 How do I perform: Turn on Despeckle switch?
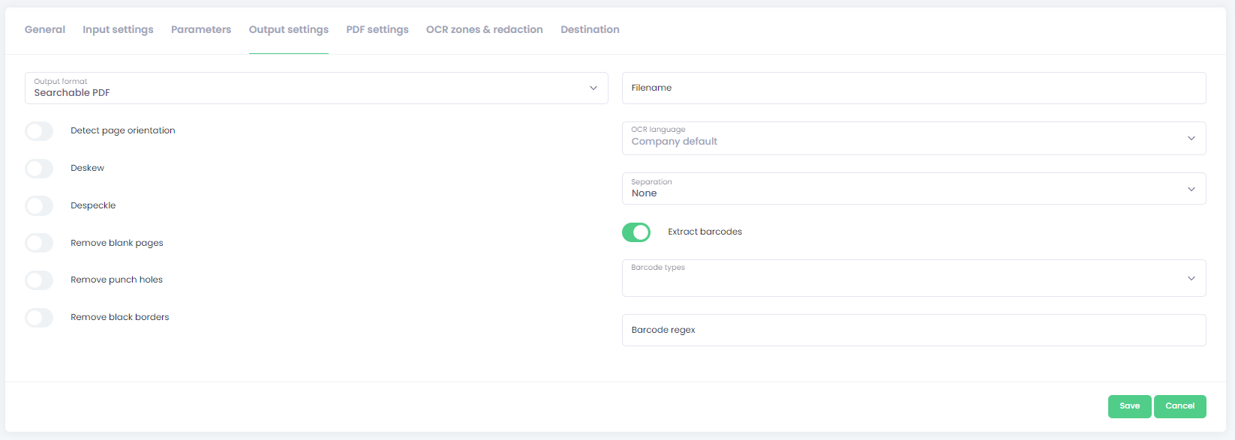point(39,205)
